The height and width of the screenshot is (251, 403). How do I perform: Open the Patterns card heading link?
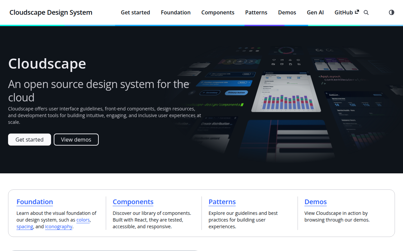222,202
